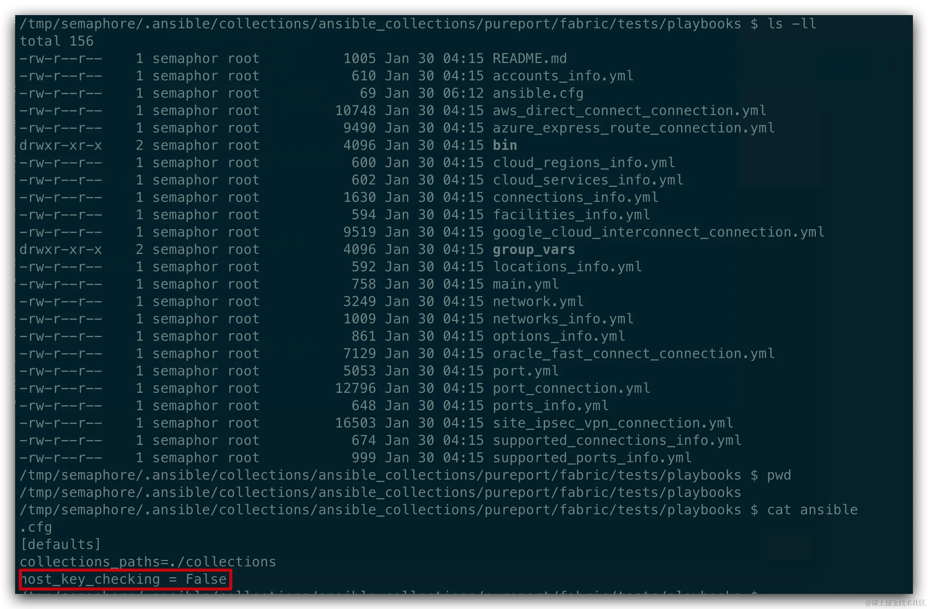Click the watermark text at bottom right
The height and width of the screenshot is (609, 928).
click(894, 602)
